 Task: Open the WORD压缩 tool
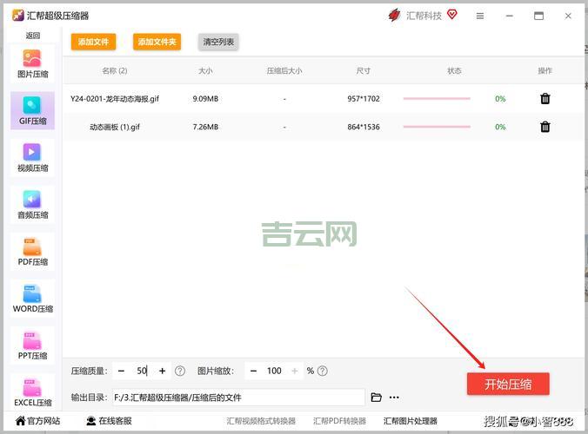[33, 299]
